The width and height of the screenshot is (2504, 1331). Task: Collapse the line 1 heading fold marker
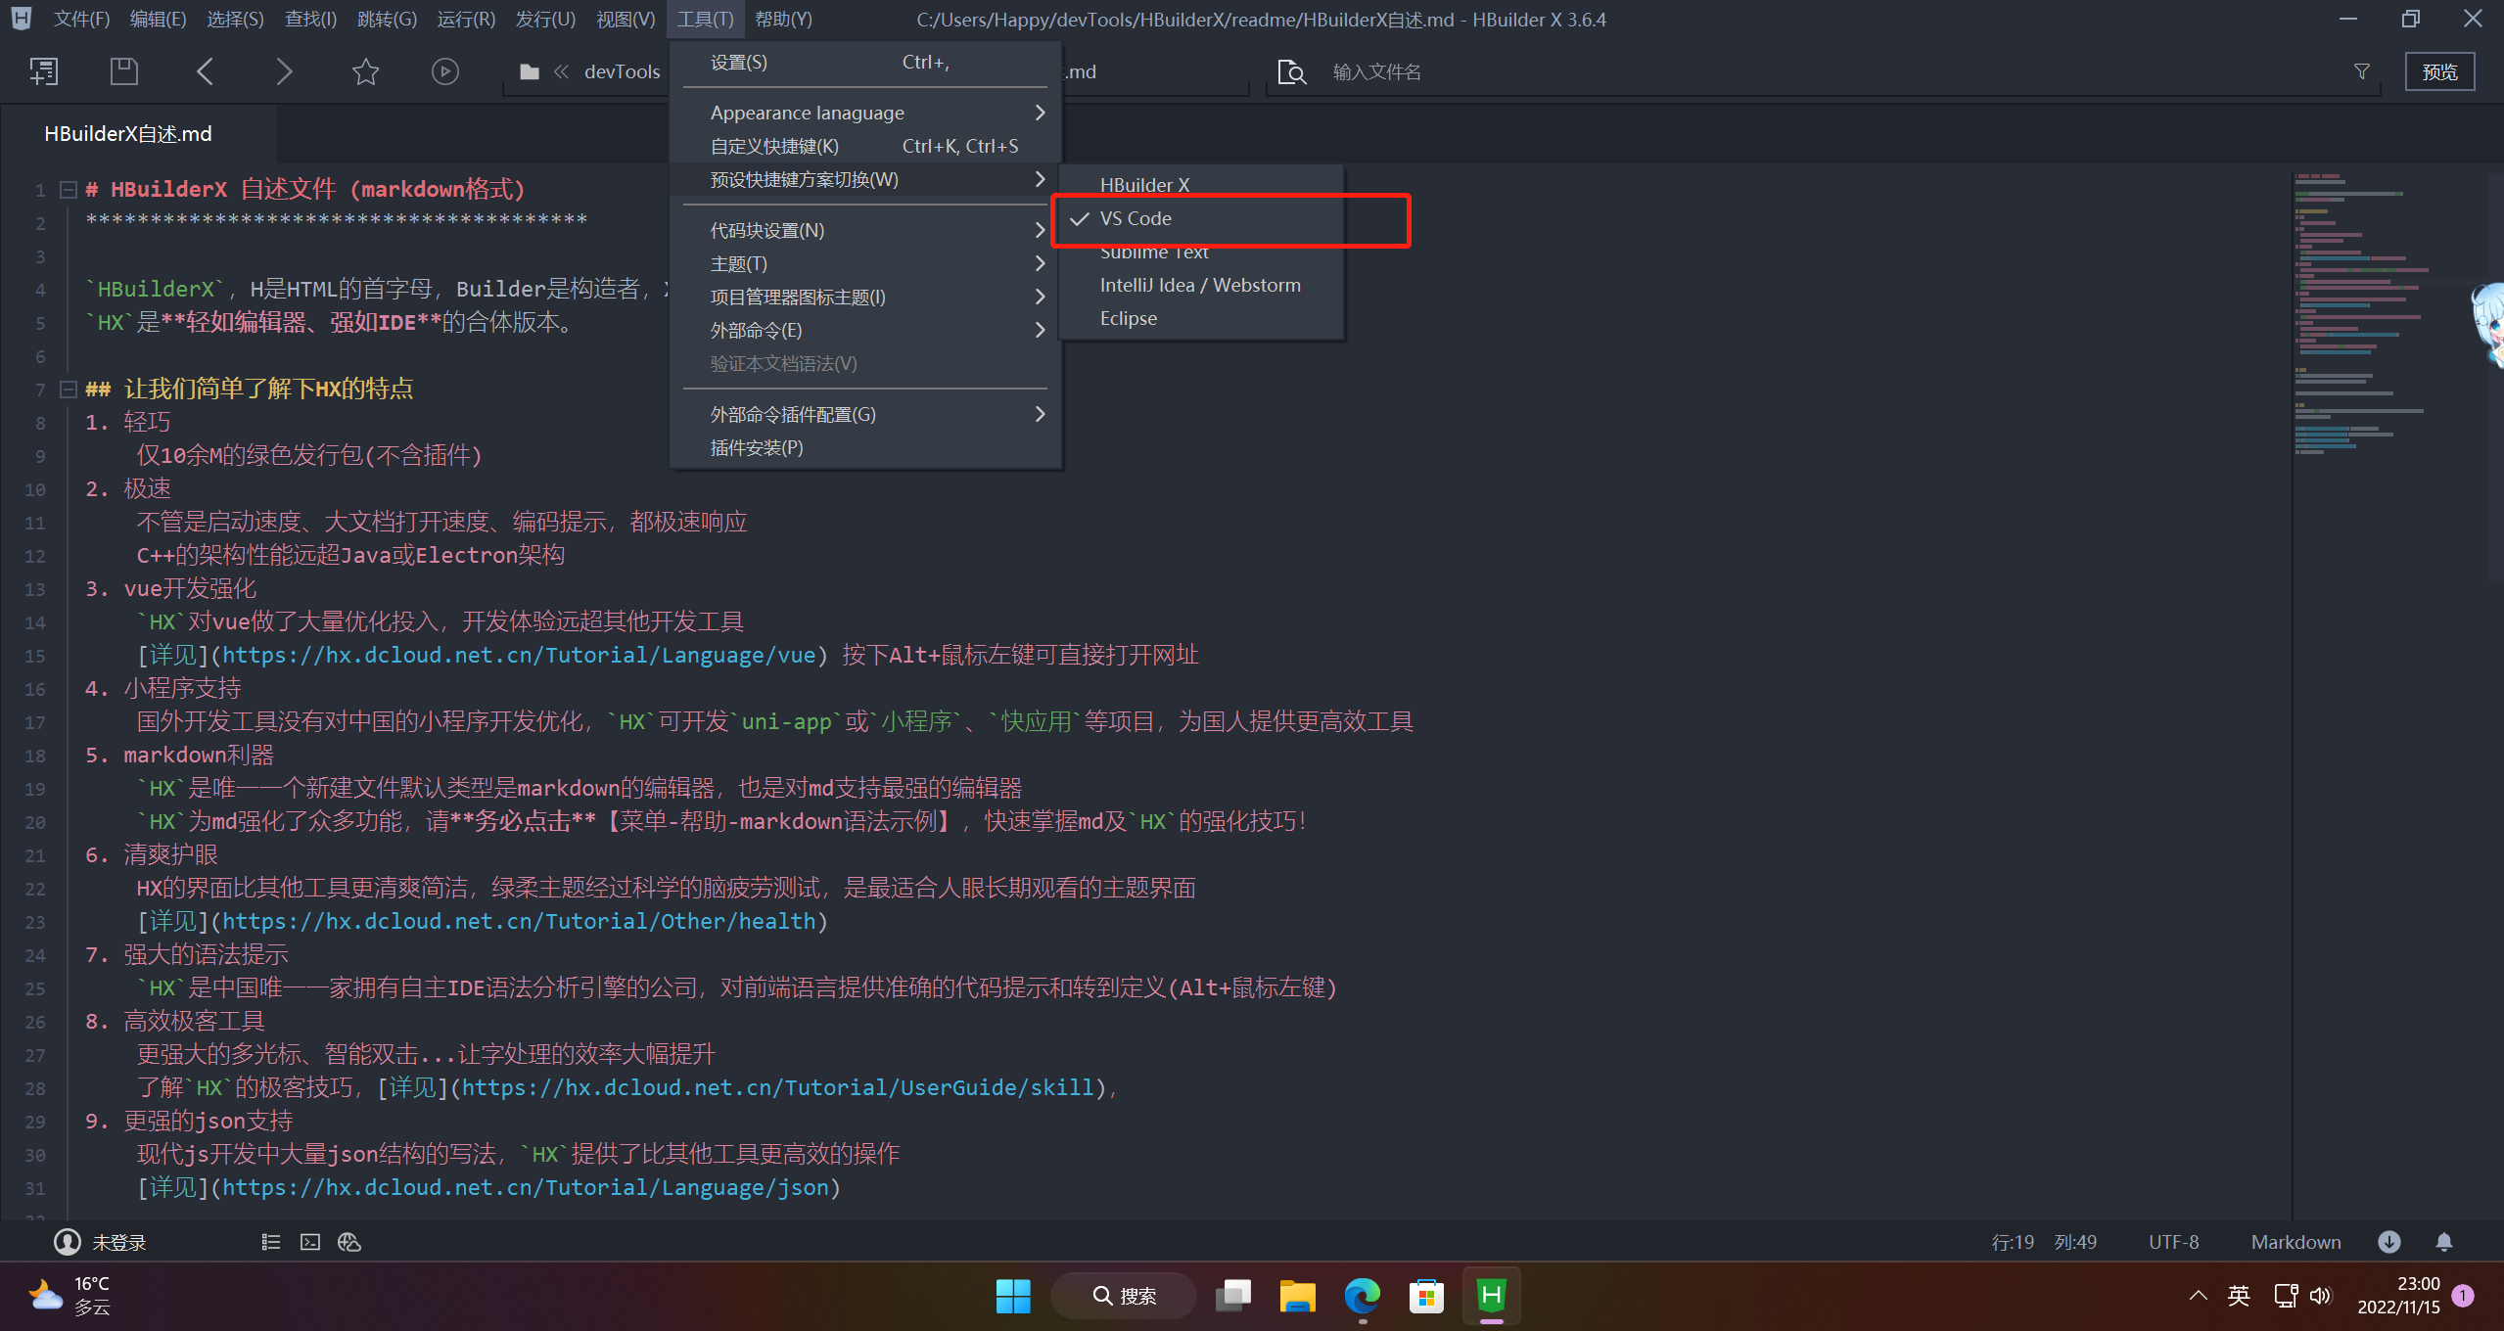pos(69,189)
